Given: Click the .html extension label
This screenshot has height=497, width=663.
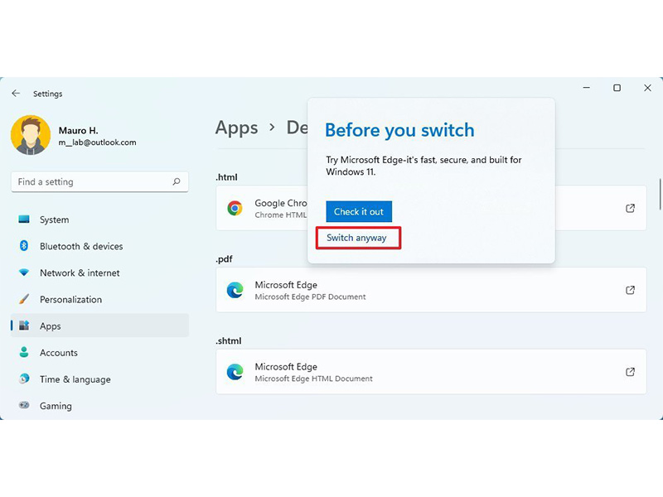Looking at the screenshot, I should (226, 177).
